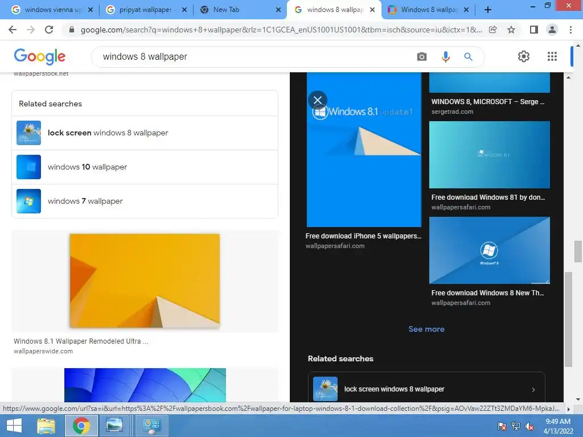
Task: Close the 'pripyat wallpaper' tab
Action: pyautogui.click(x=184, y=10)
